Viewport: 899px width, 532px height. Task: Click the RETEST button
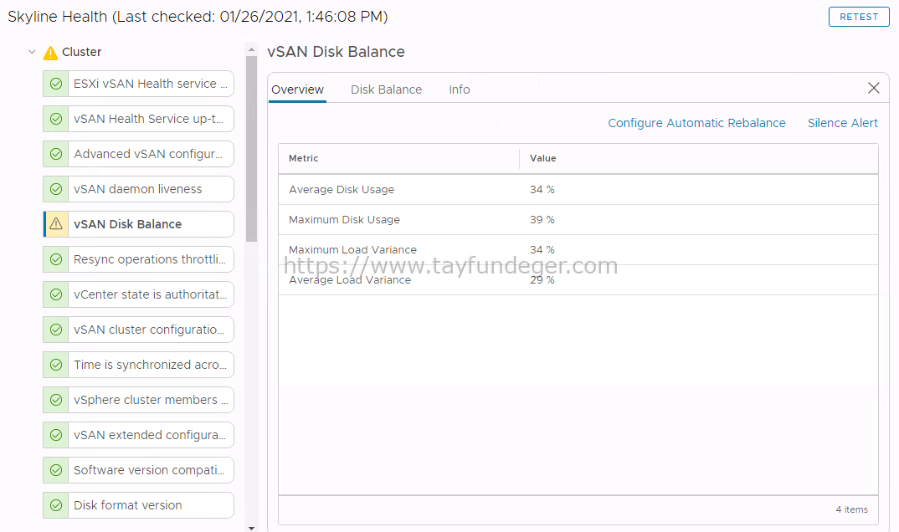[x=859, y=17]
